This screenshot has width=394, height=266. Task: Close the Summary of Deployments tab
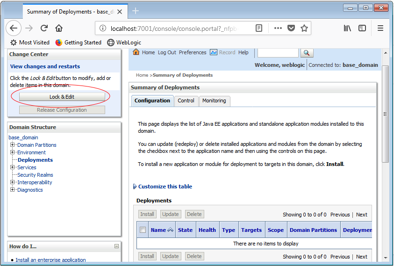(120, 12)
